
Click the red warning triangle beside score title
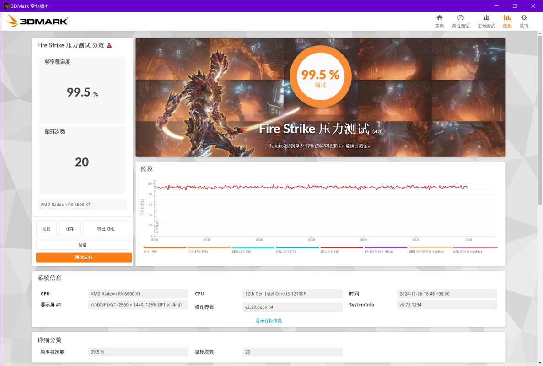[x=109, y=45]
